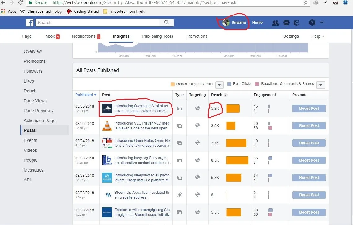Open the Introducing VLC Player post
This screenshot has width=353, height=225.
(142, 126)
